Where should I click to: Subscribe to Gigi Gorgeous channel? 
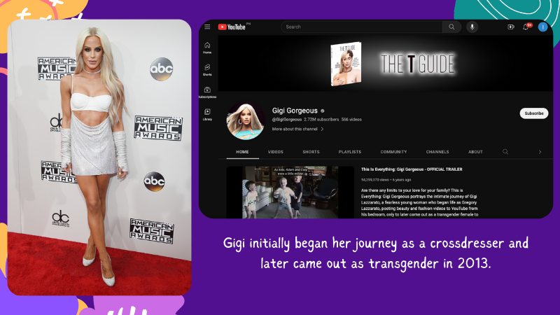(x=533, y=113)
